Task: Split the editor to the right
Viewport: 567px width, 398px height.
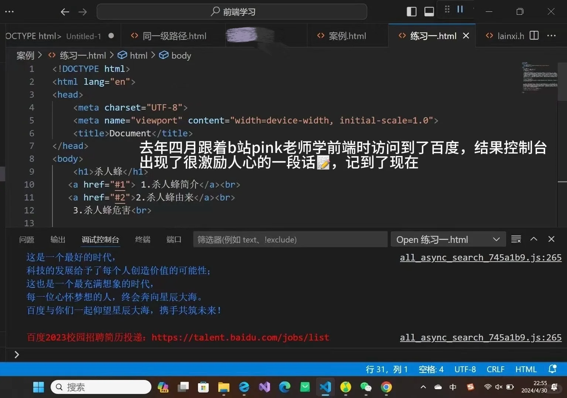Action: 534,35
